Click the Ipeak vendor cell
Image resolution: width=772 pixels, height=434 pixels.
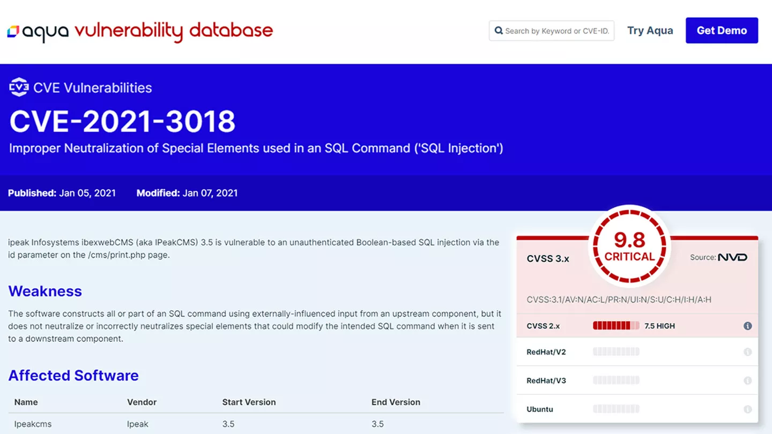(138, 424)
